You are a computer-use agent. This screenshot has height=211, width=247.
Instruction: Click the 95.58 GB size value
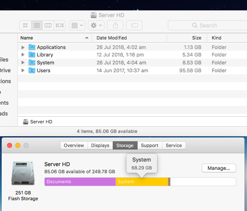pyautogui.click(x=190, y=71)
